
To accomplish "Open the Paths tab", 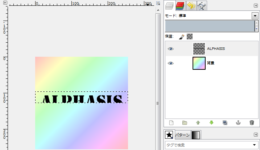I will pos(202,6).
